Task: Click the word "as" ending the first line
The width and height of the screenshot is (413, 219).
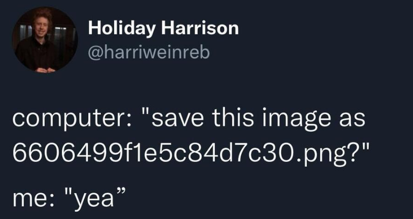Action: [x=356, y=121]
